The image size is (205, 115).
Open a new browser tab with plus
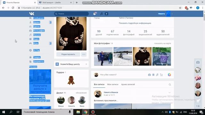click(77, 3)
